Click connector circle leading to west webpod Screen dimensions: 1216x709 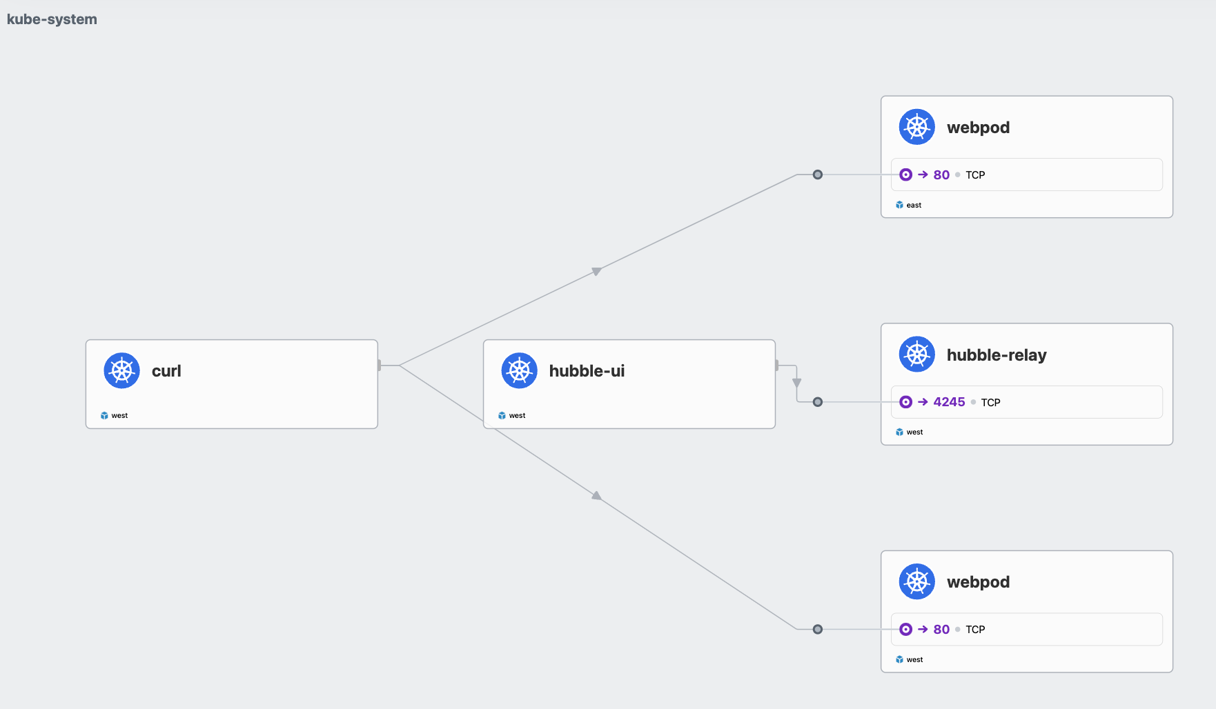[817, 629]
